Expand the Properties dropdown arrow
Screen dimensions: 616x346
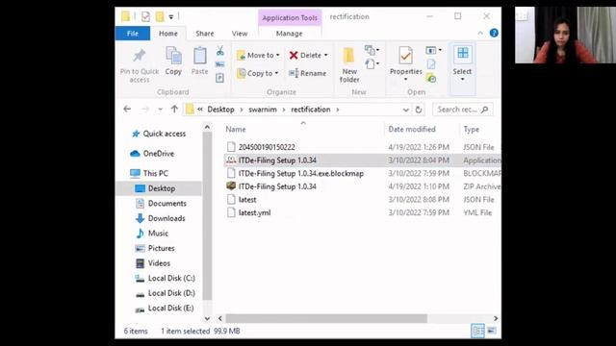pyautogui.click(x=405, y=80)
